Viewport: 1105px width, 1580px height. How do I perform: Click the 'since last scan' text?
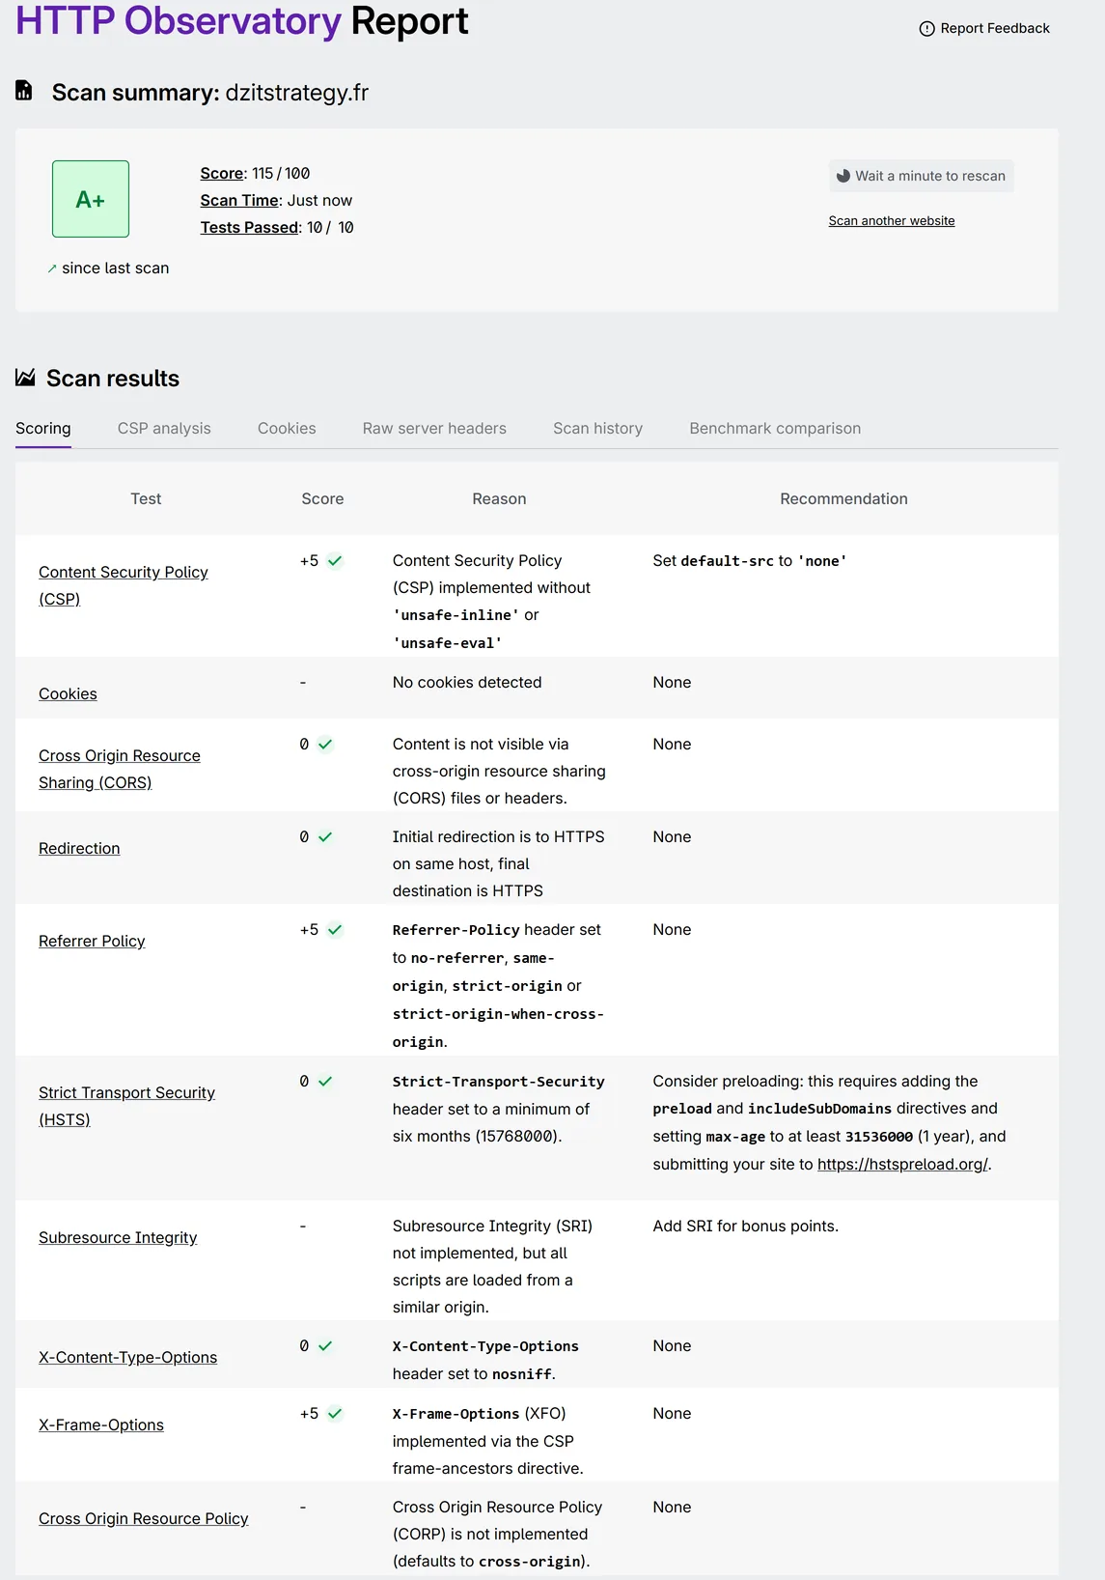115,268
